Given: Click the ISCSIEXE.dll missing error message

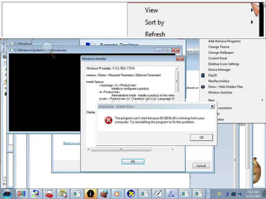Looking at the screenshot, I should point(160,120).
